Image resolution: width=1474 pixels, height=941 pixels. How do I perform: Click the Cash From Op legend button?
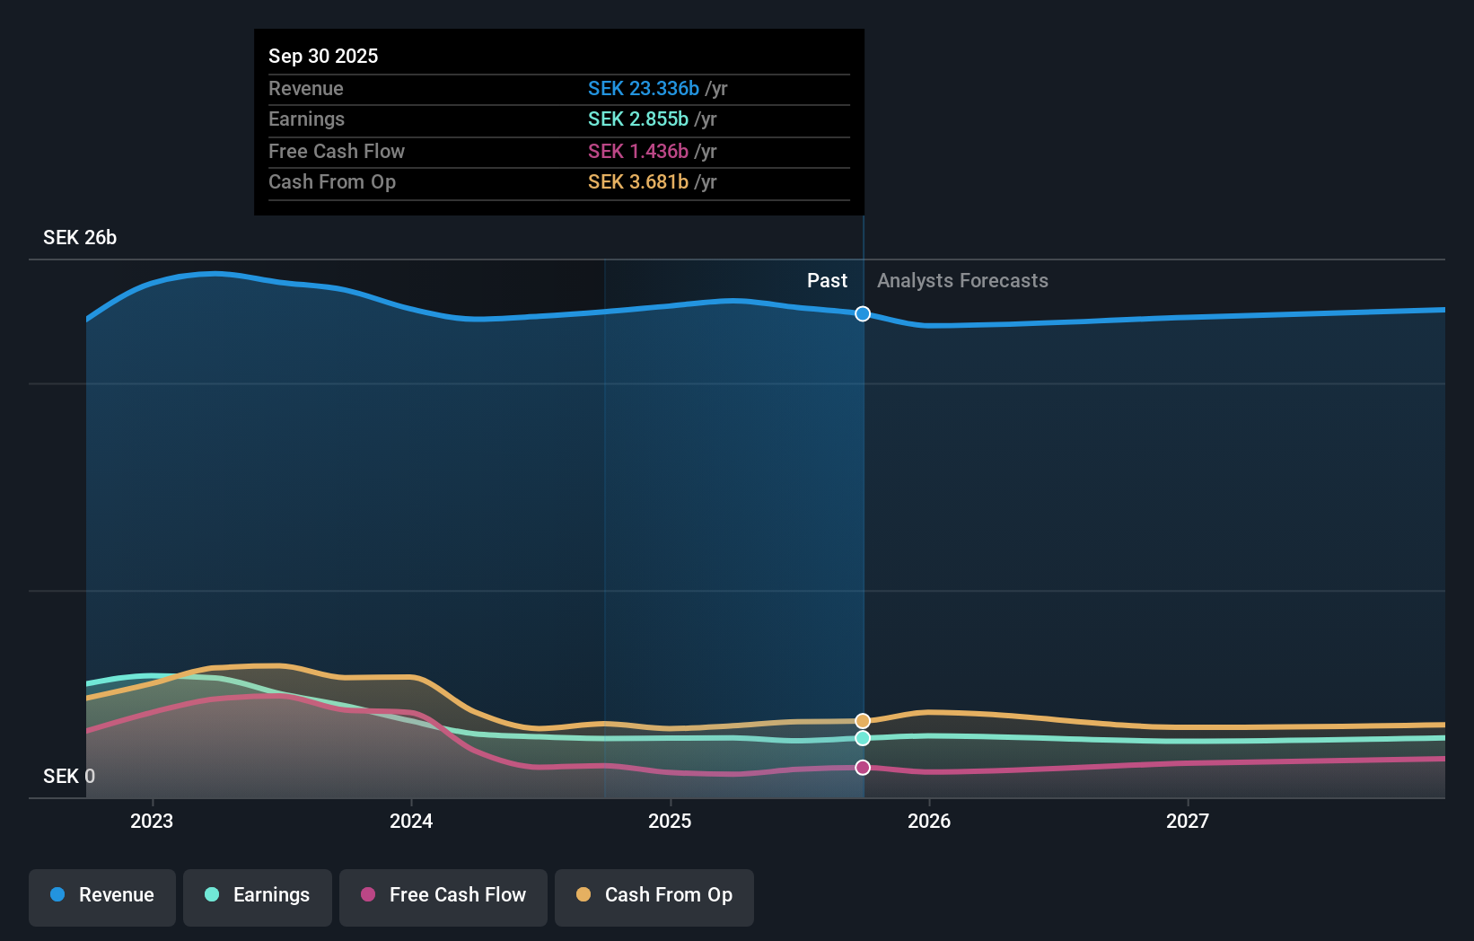click(654, 895)
